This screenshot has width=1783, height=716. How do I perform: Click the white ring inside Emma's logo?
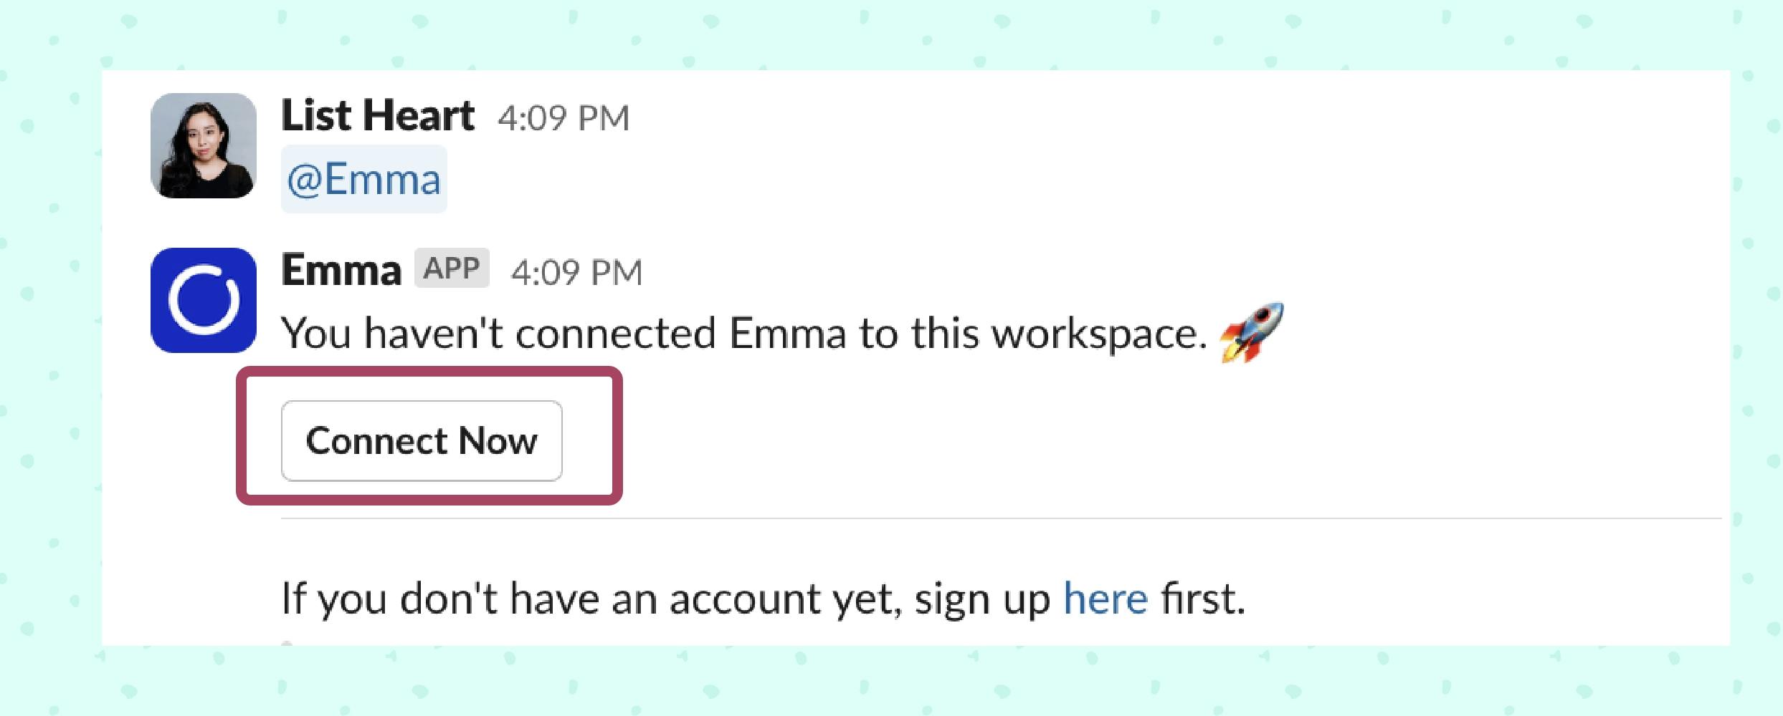click(x=204, y=300)
